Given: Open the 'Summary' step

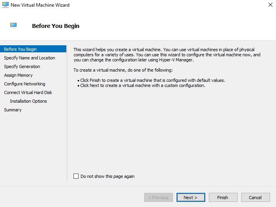Looking at the screenshot, I should coord(13,110).
